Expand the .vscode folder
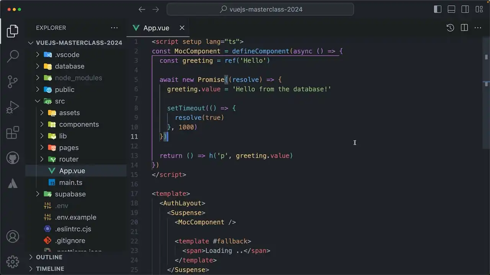Screen dimensions: 490x275 point(76,55)
